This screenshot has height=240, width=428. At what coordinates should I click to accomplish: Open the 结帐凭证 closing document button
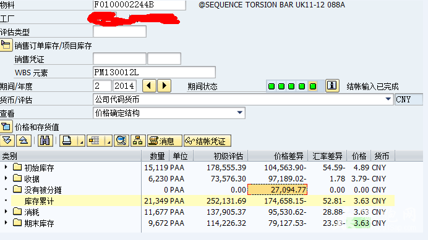click(207, 141)
